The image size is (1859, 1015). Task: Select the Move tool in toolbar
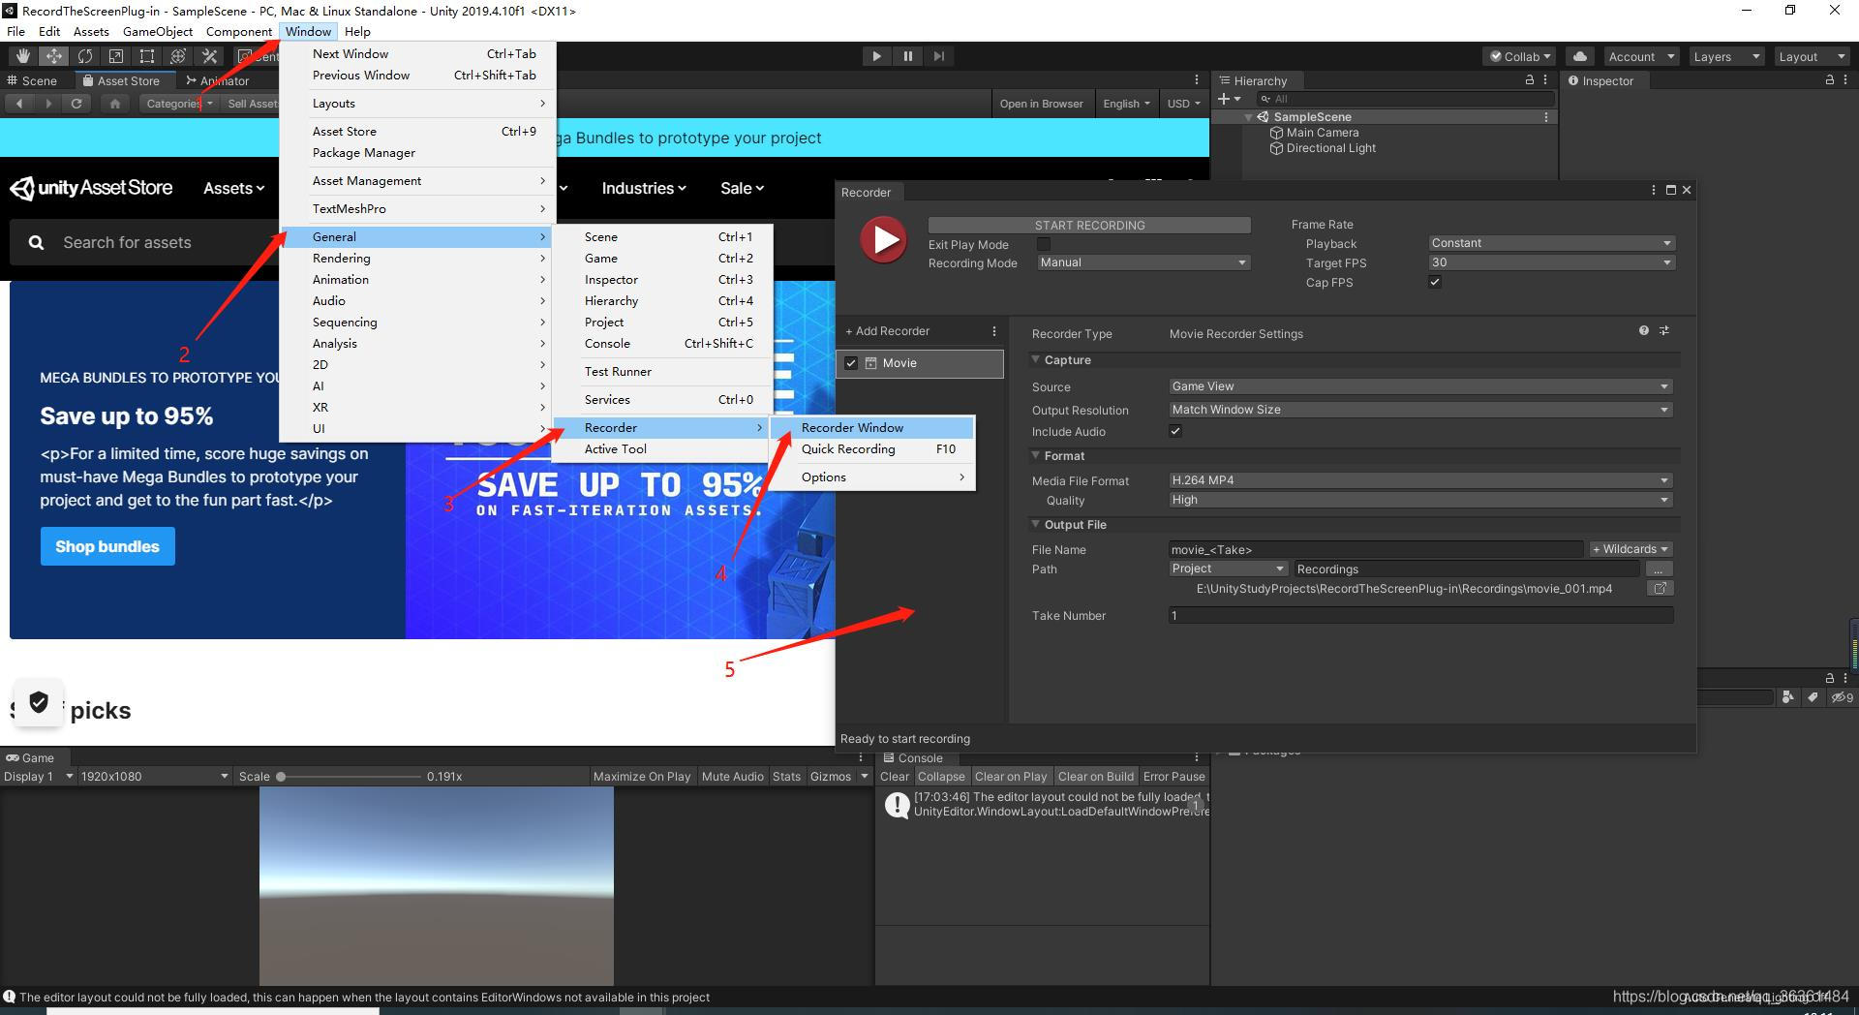pyautogui.click(x=54, y=56)
